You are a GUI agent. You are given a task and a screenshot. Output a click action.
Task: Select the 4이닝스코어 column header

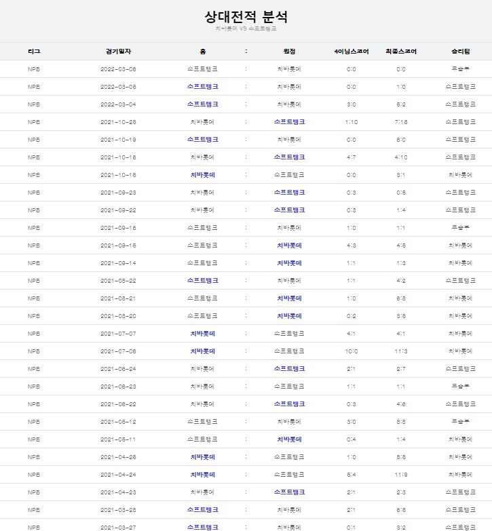tap(352, 51)
